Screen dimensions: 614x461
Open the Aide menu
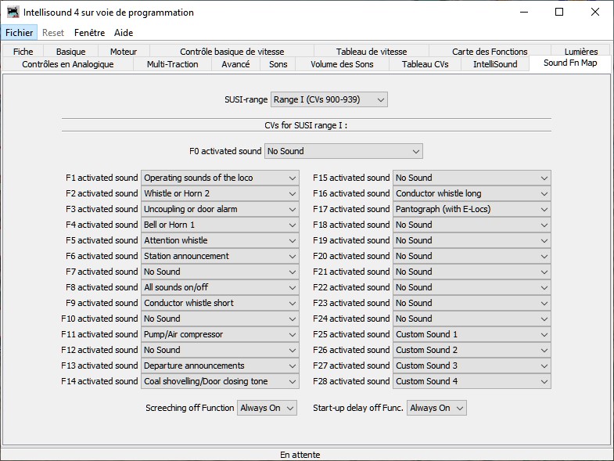pos(124,33)
